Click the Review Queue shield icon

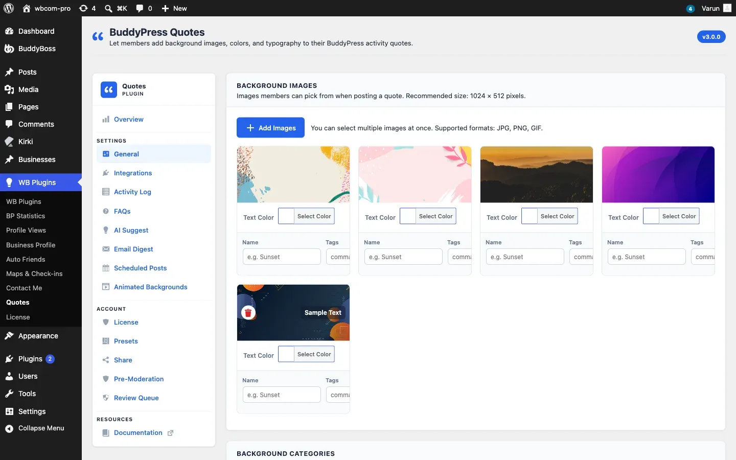[x=106, y=398]
